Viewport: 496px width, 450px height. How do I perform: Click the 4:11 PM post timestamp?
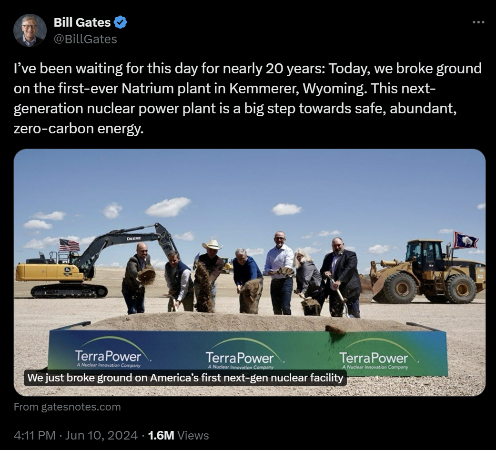pos(35,435)
